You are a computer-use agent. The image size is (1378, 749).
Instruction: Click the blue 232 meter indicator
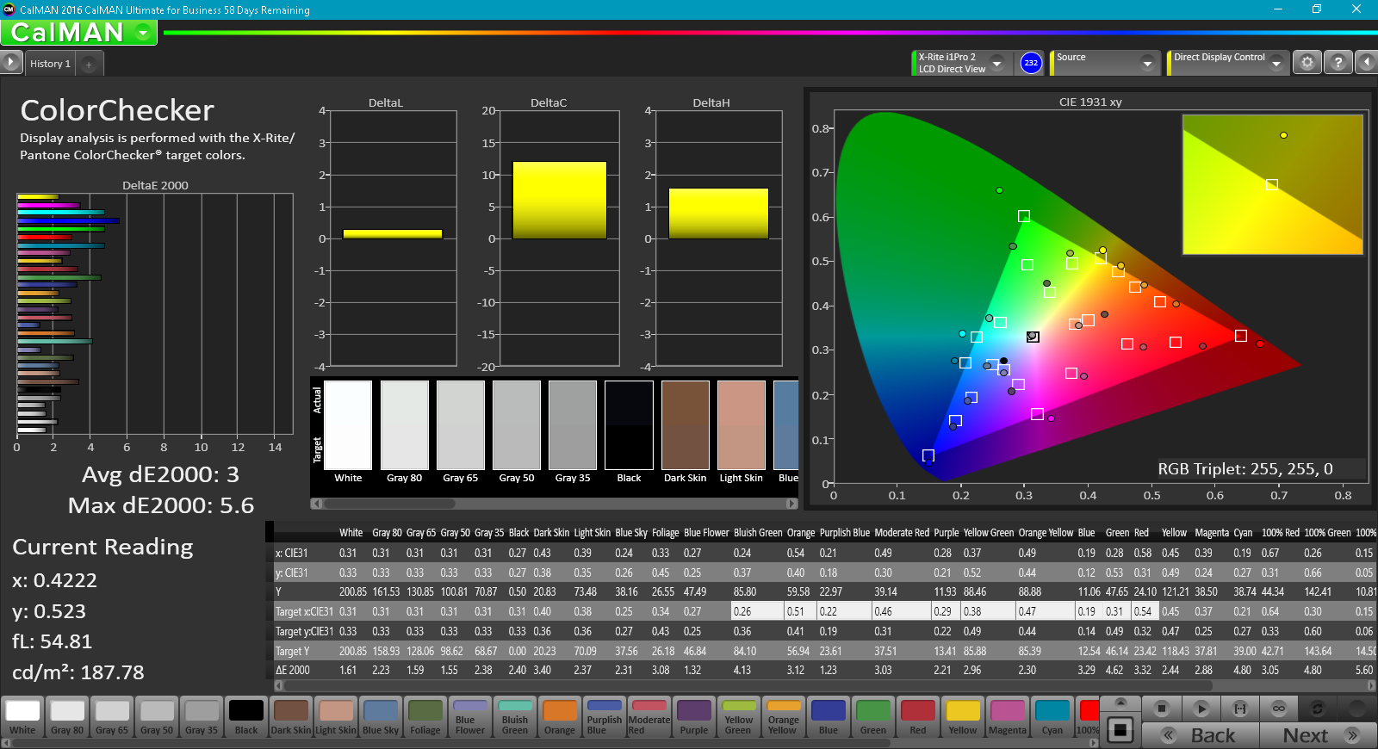click(x=1031, y=63)
